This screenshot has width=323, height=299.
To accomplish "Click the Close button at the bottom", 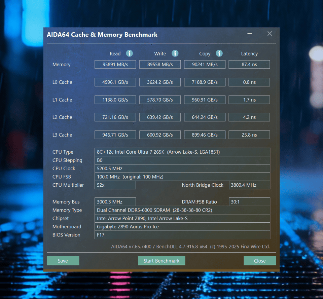I will (x=260, y=261).
